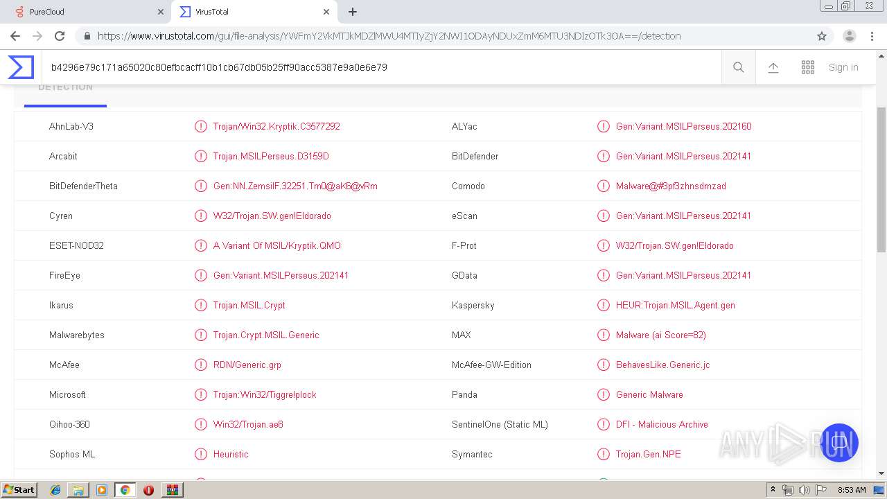Image resolution: width=887 pixels, height=499 pixels.
Task: Select DFI - Malicious Archive result
Action: [662, 424]
